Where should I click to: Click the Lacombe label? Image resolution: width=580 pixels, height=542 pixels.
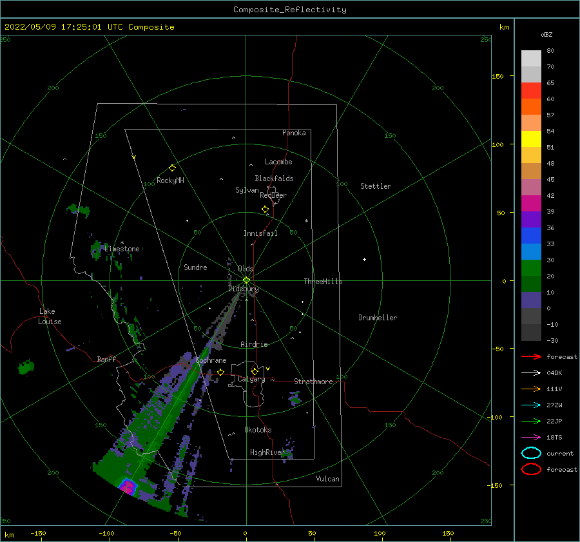coord(278,162)
